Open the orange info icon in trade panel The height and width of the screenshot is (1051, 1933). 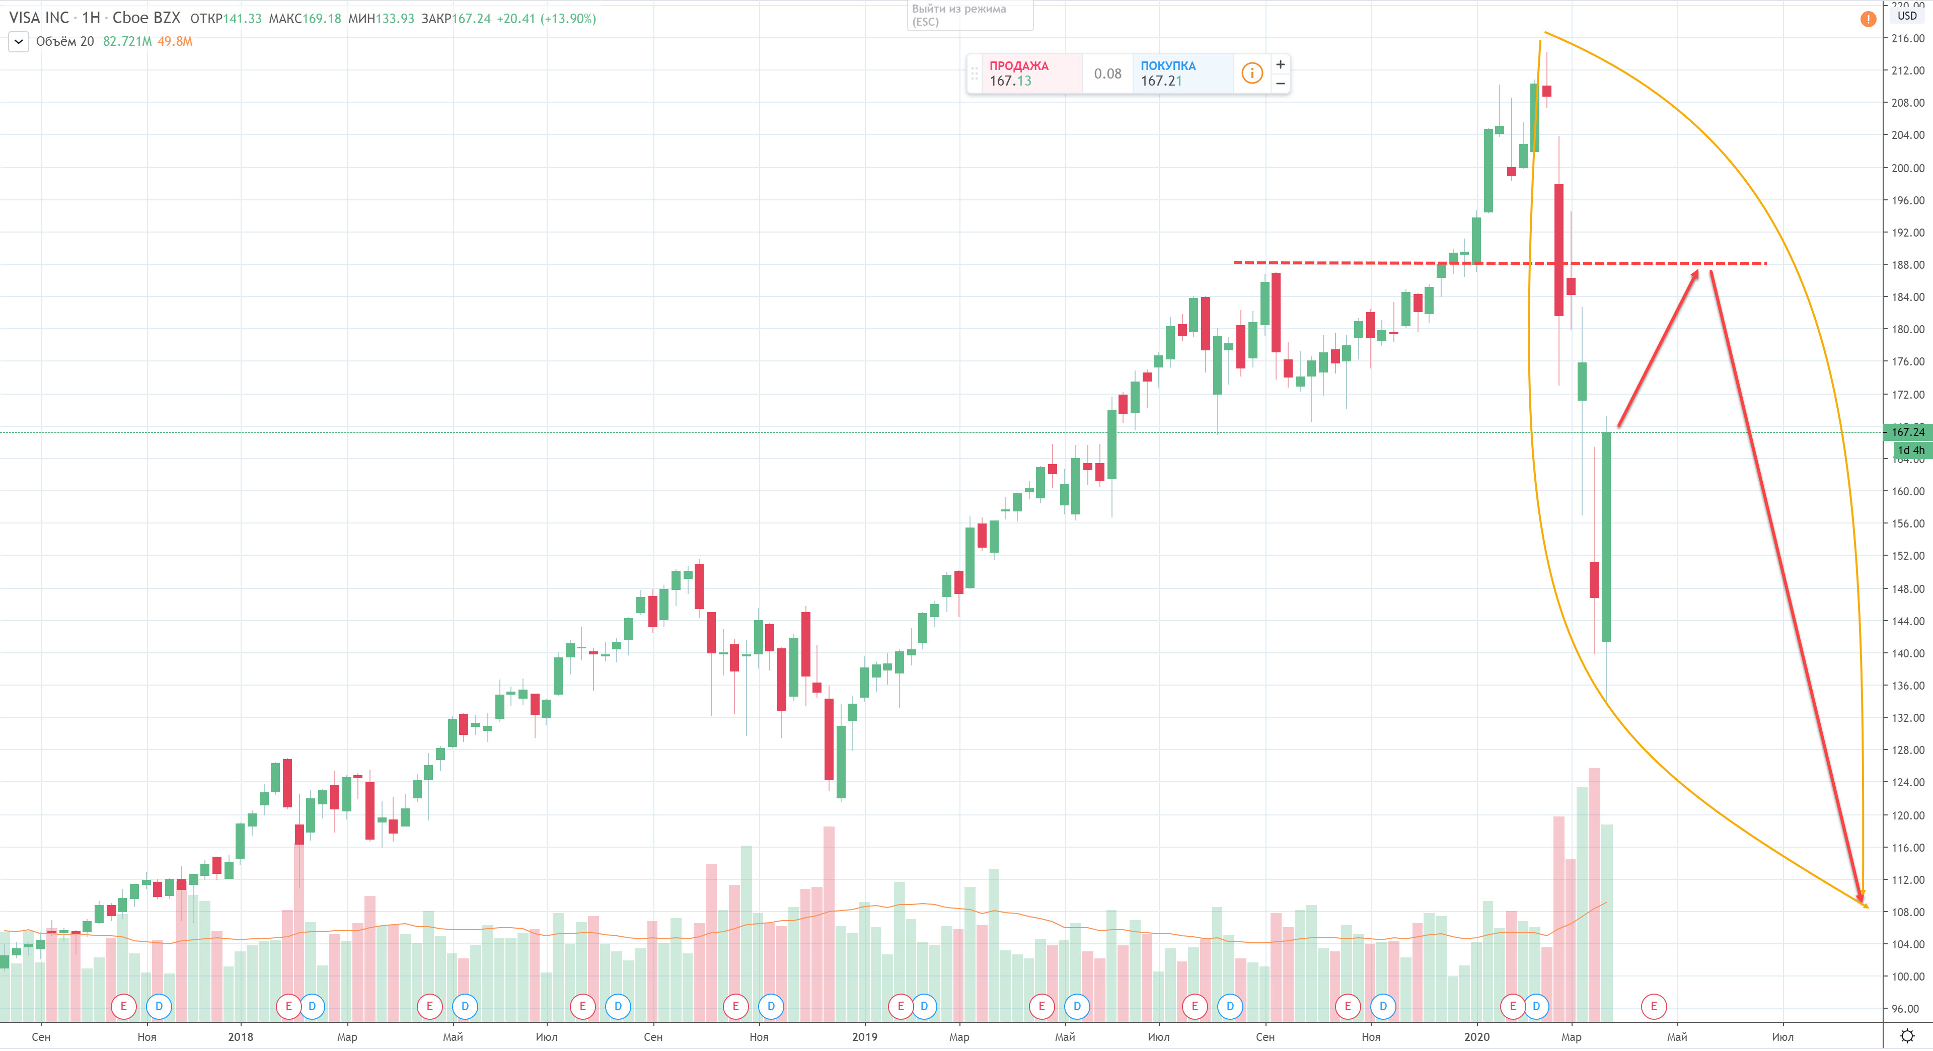1251,73
